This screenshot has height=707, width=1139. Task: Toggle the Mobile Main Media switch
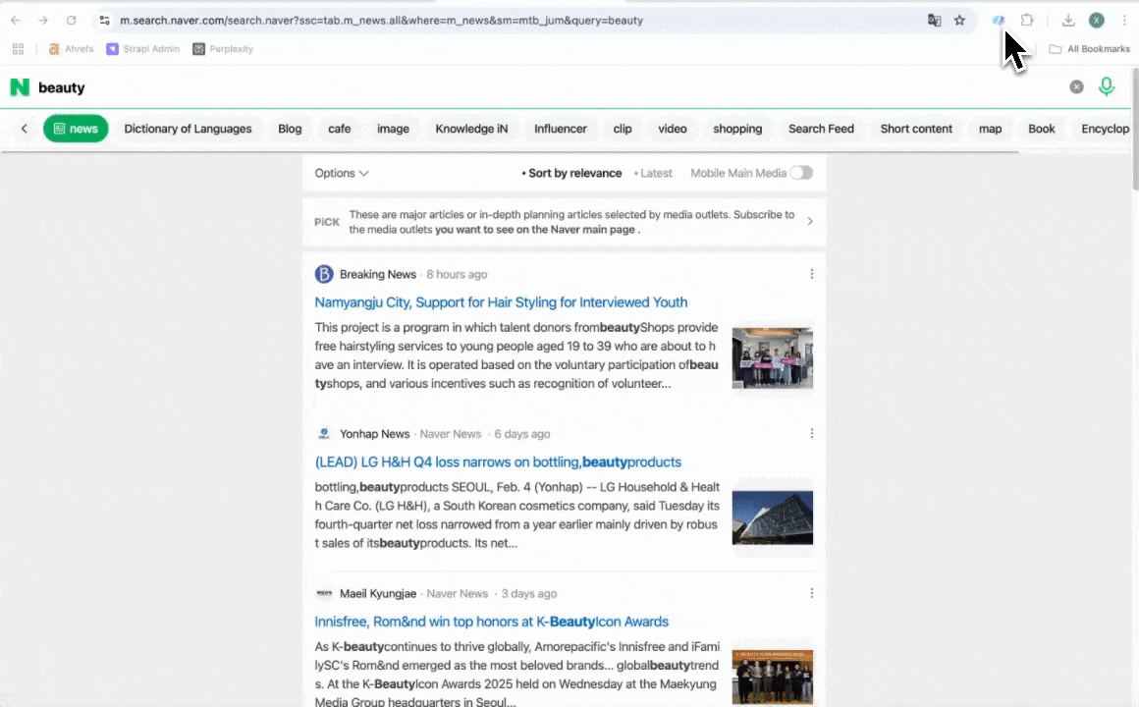tap(801, 173)
